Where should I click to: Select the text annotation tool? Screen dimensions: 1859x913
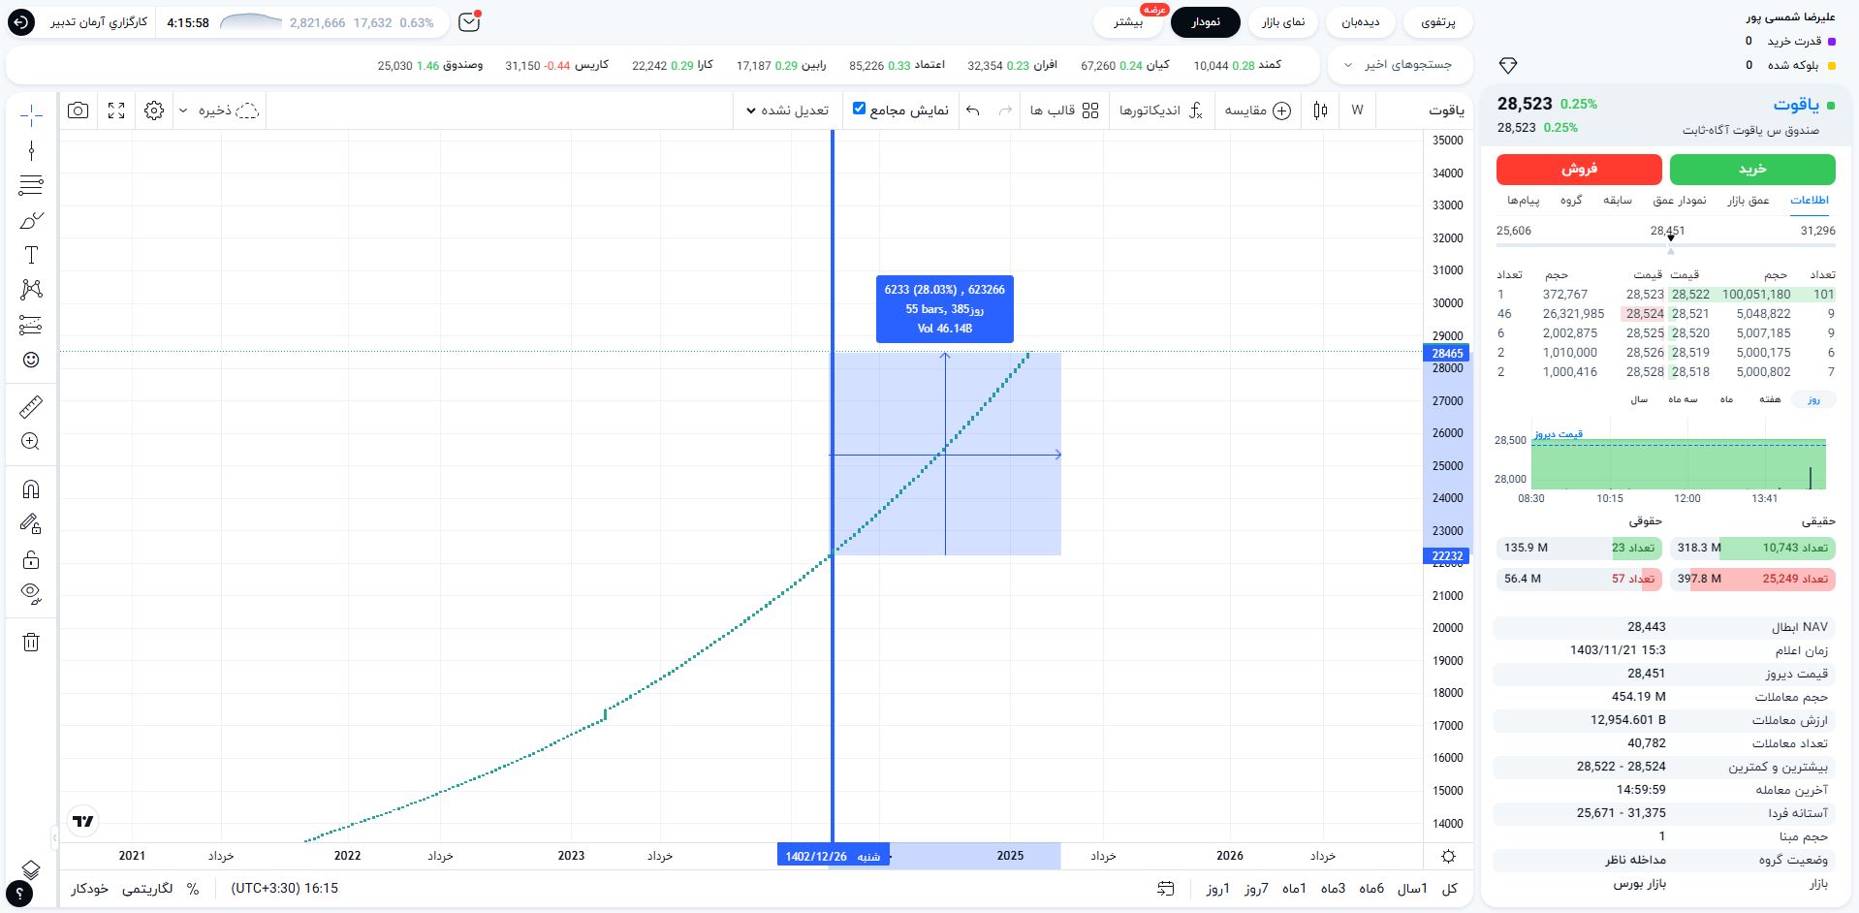click(31, 255)
